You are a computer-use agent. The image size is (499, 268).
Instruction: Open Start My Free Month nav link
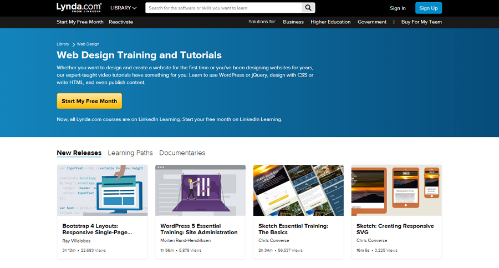click(80, 22)
